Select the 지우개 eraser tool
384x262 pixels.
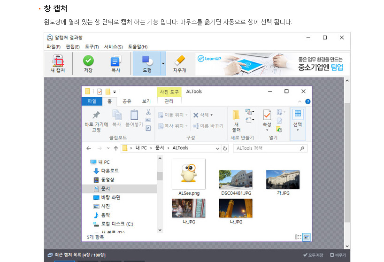point(179,63)
